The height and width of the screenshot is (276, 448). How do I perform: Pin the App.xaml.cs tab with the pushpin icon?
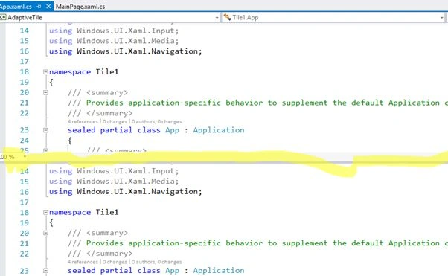(x=39, y=6)
